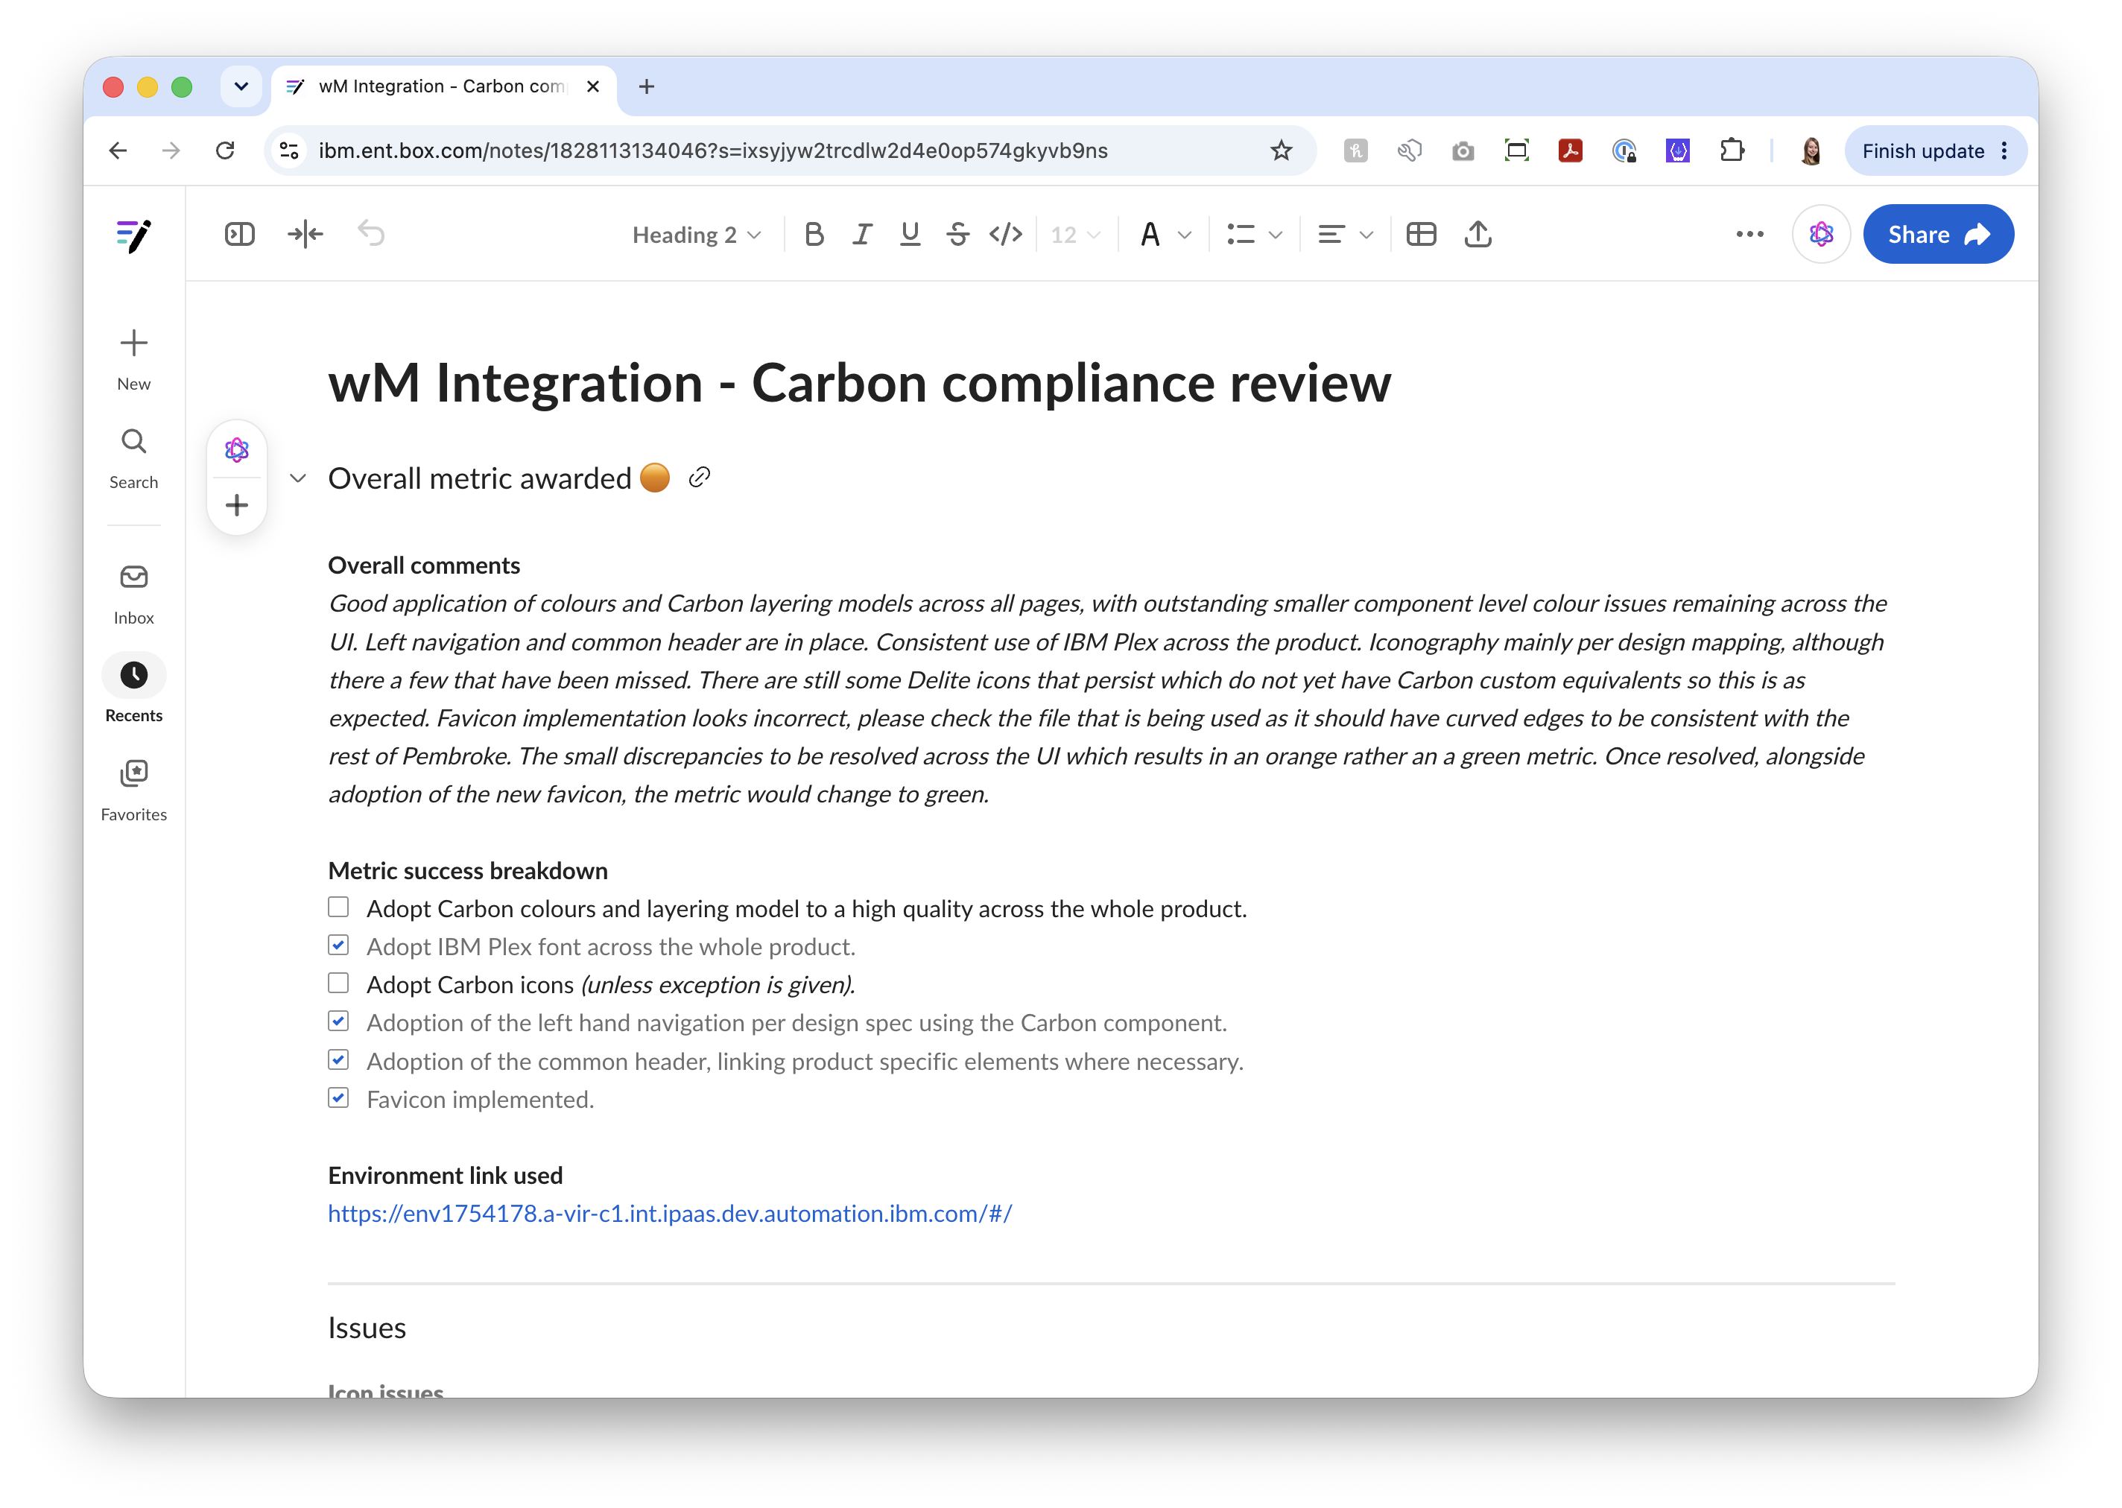Screen dimensions: 2122x1508
Task: Open the text color A dropdown
Action: 1165,234
